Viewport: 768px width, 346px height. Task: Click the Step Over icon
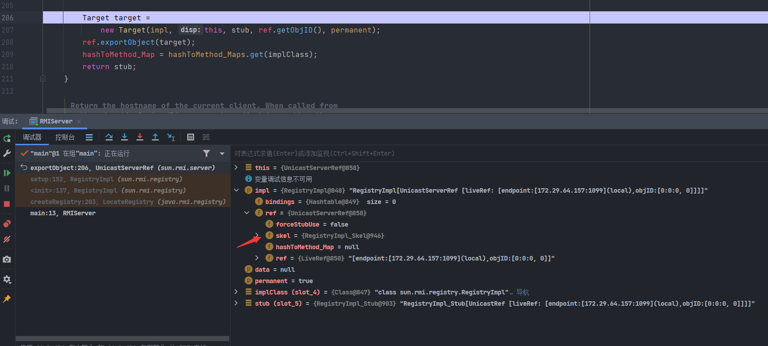(109, 137)
